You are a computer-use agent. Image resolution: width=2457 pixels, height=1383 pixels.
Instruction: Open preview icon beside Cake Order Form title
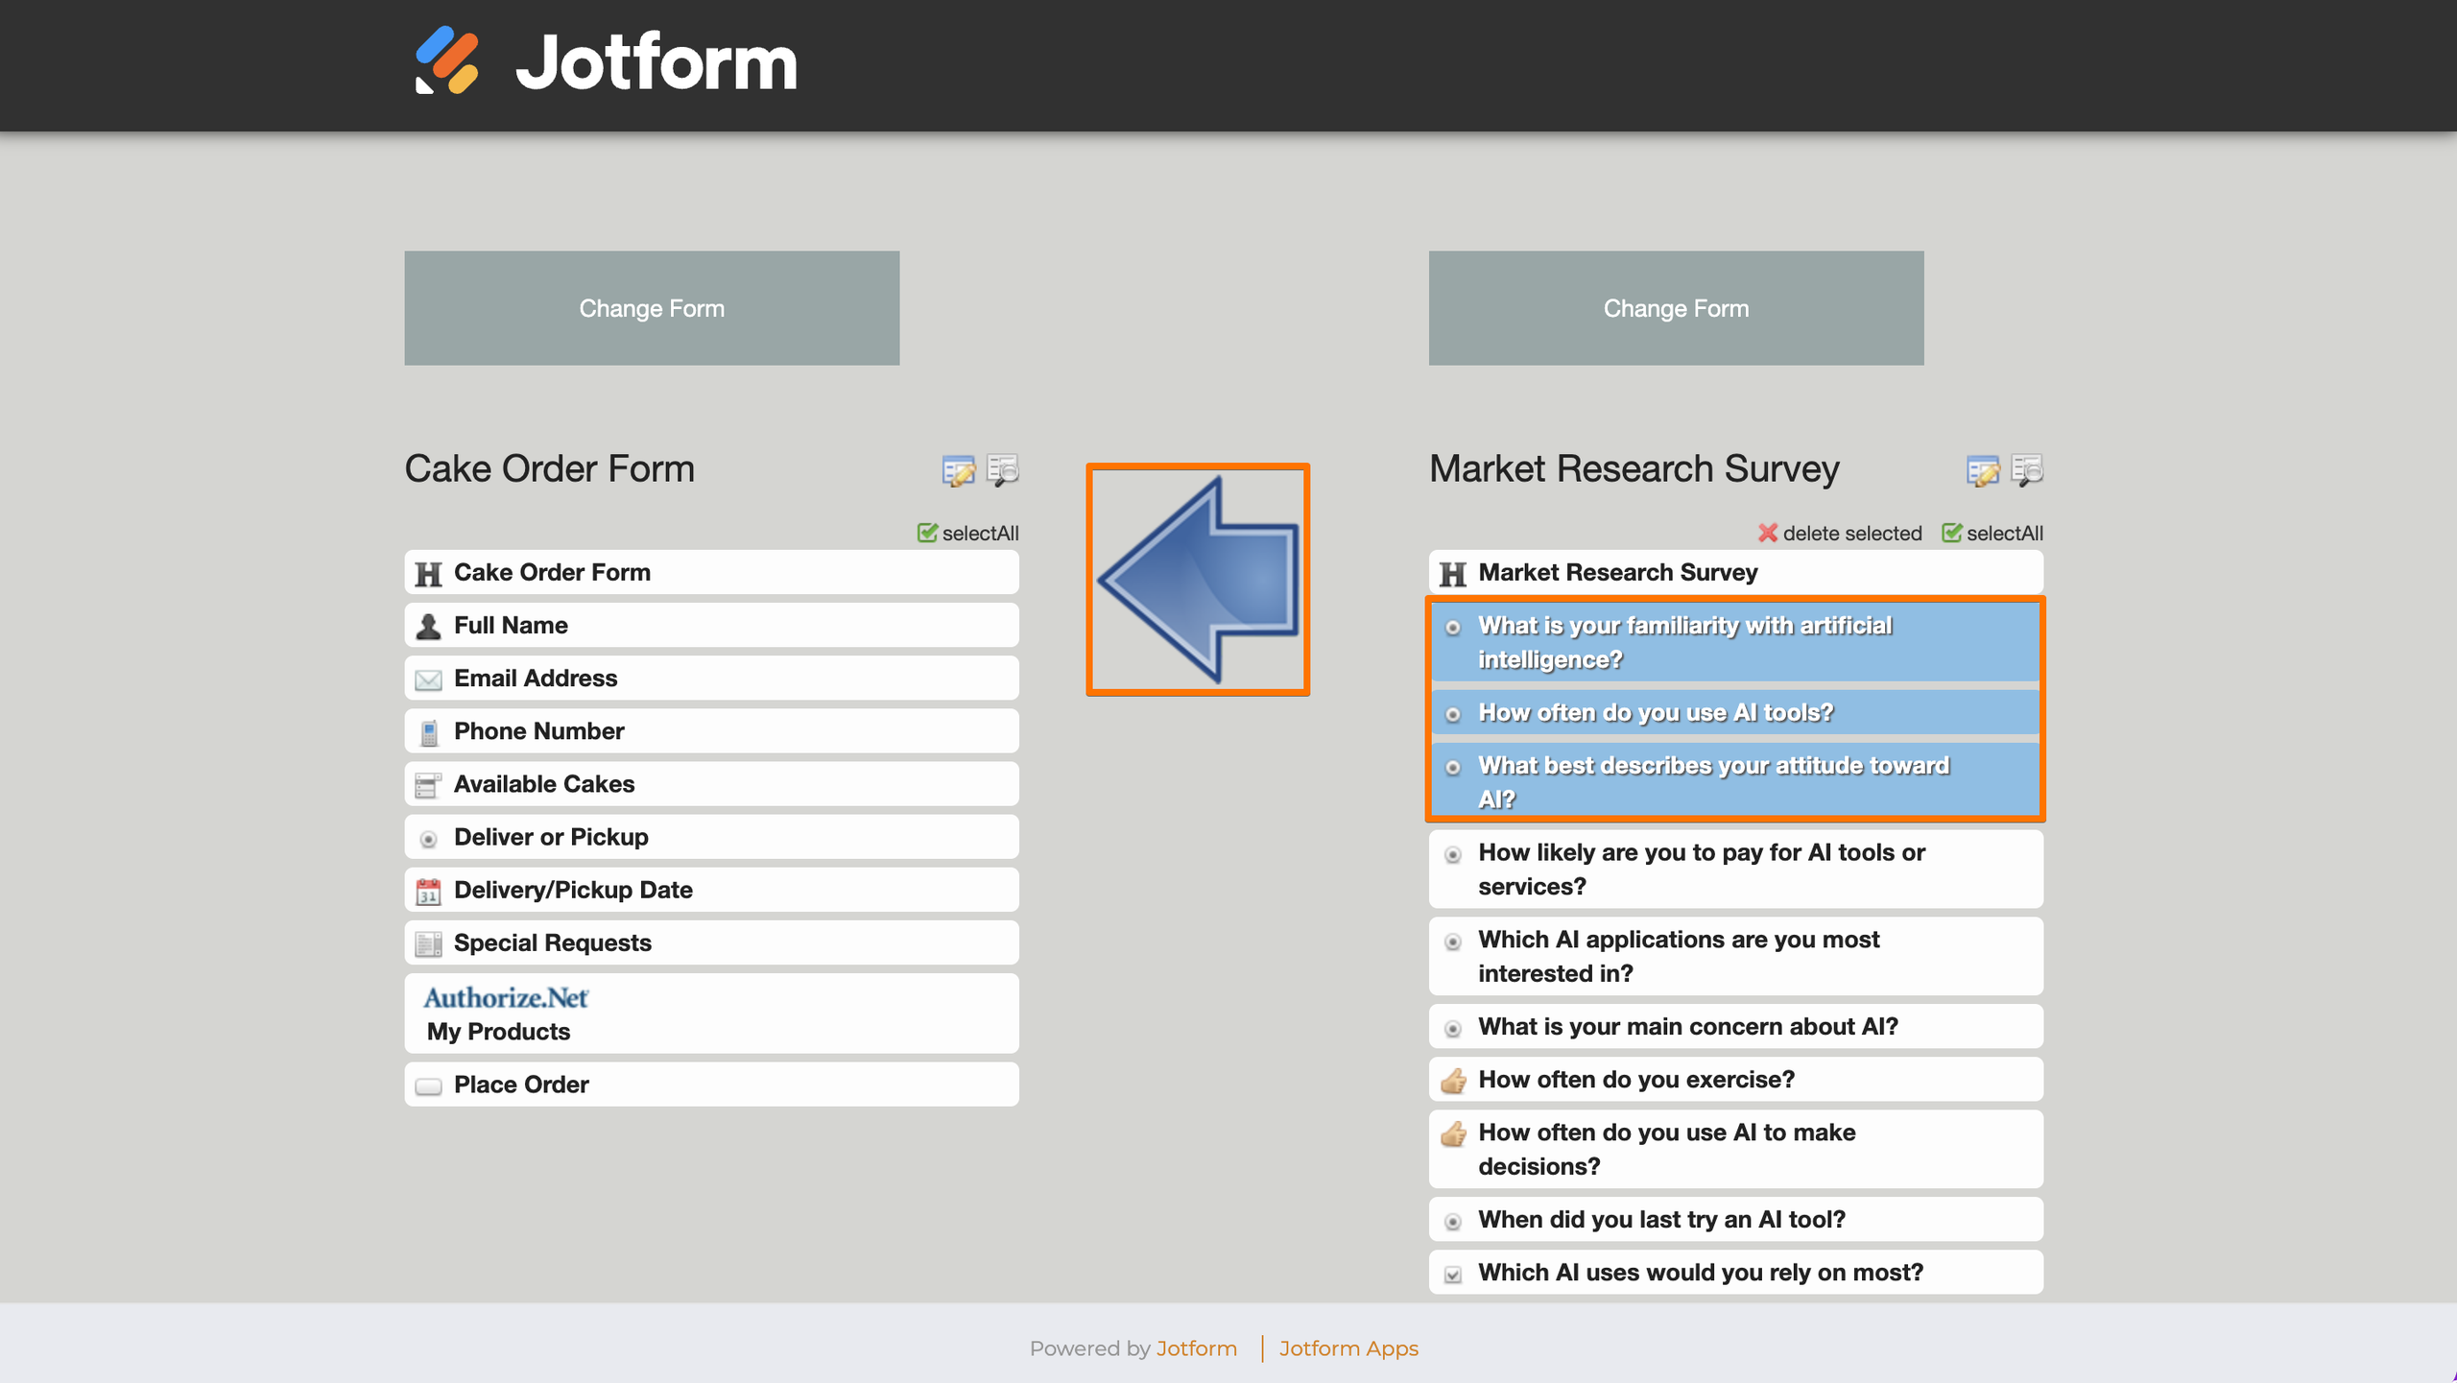[1003, 470]
